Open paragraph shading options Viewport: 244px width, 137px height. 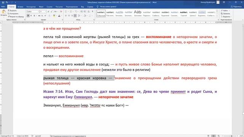[x=85, y=16]
